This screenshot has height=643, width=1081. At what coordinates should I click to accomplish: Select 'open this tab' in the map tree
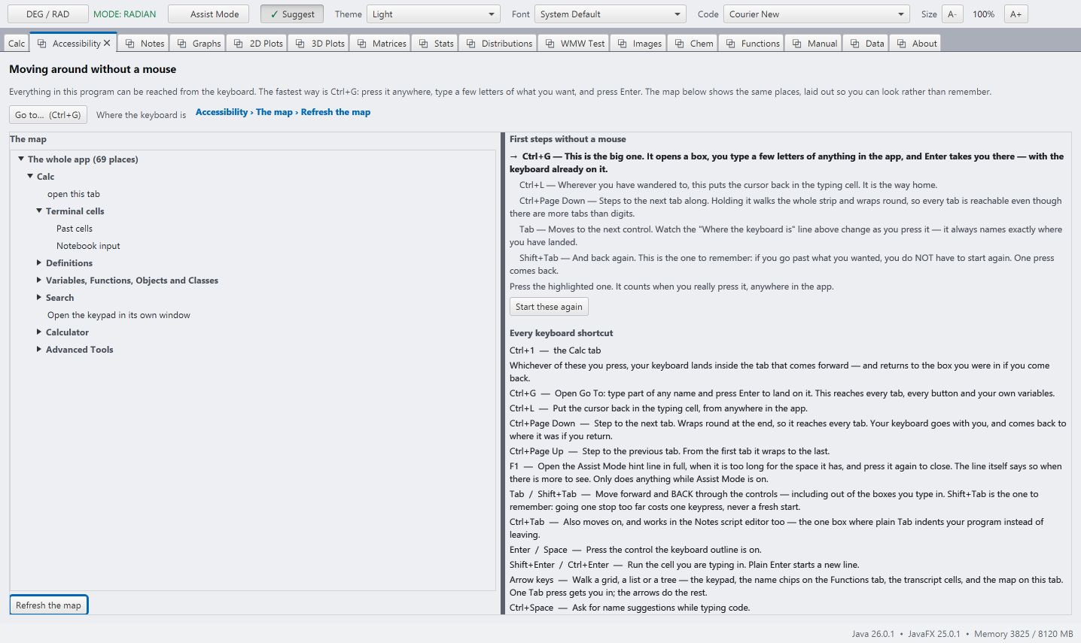click(74, 194)
